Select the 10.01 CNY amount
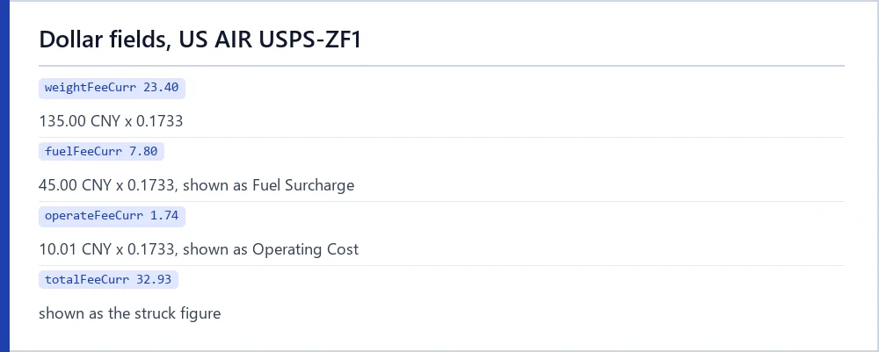 [75, 249]
